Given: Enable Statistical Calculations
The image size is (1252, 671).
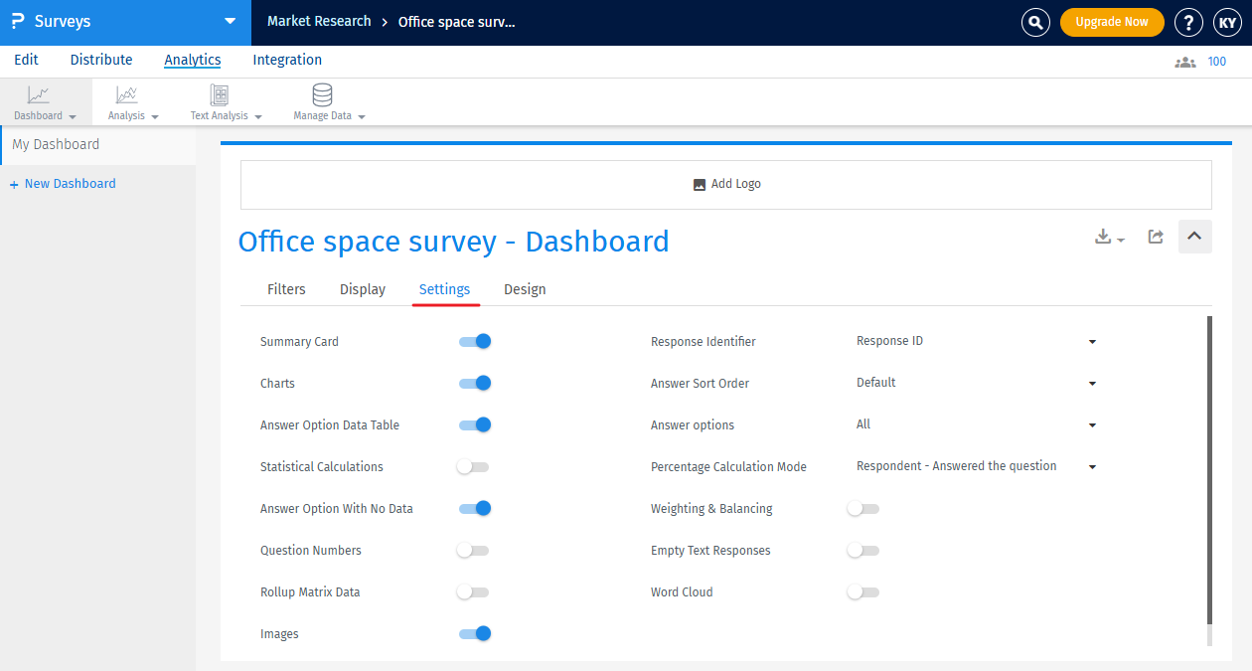Looking at the screenshot, I should pyautogui.click(x=472, y=466).
